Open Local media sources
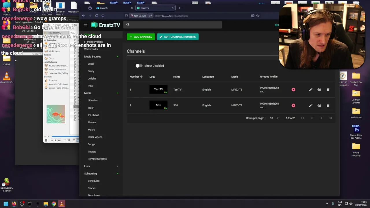 (x=91, y=64)
